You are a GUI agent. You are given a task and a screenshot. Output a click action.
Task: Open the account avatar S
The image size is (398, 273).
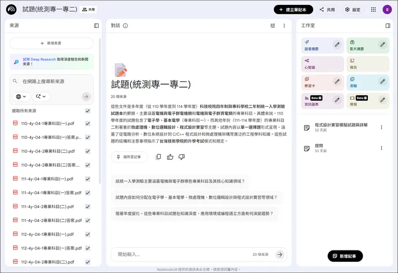click(x=387, y=10)
